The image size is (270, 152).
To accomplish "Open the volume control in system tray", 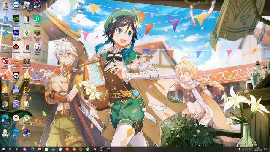I will click(246, 149).
